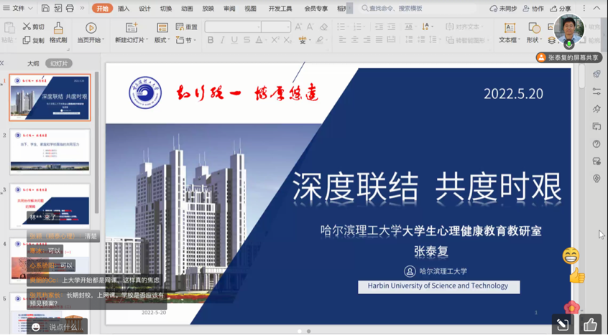Open the 文件 file menu dropdown
608x335 pixels.
20,9
